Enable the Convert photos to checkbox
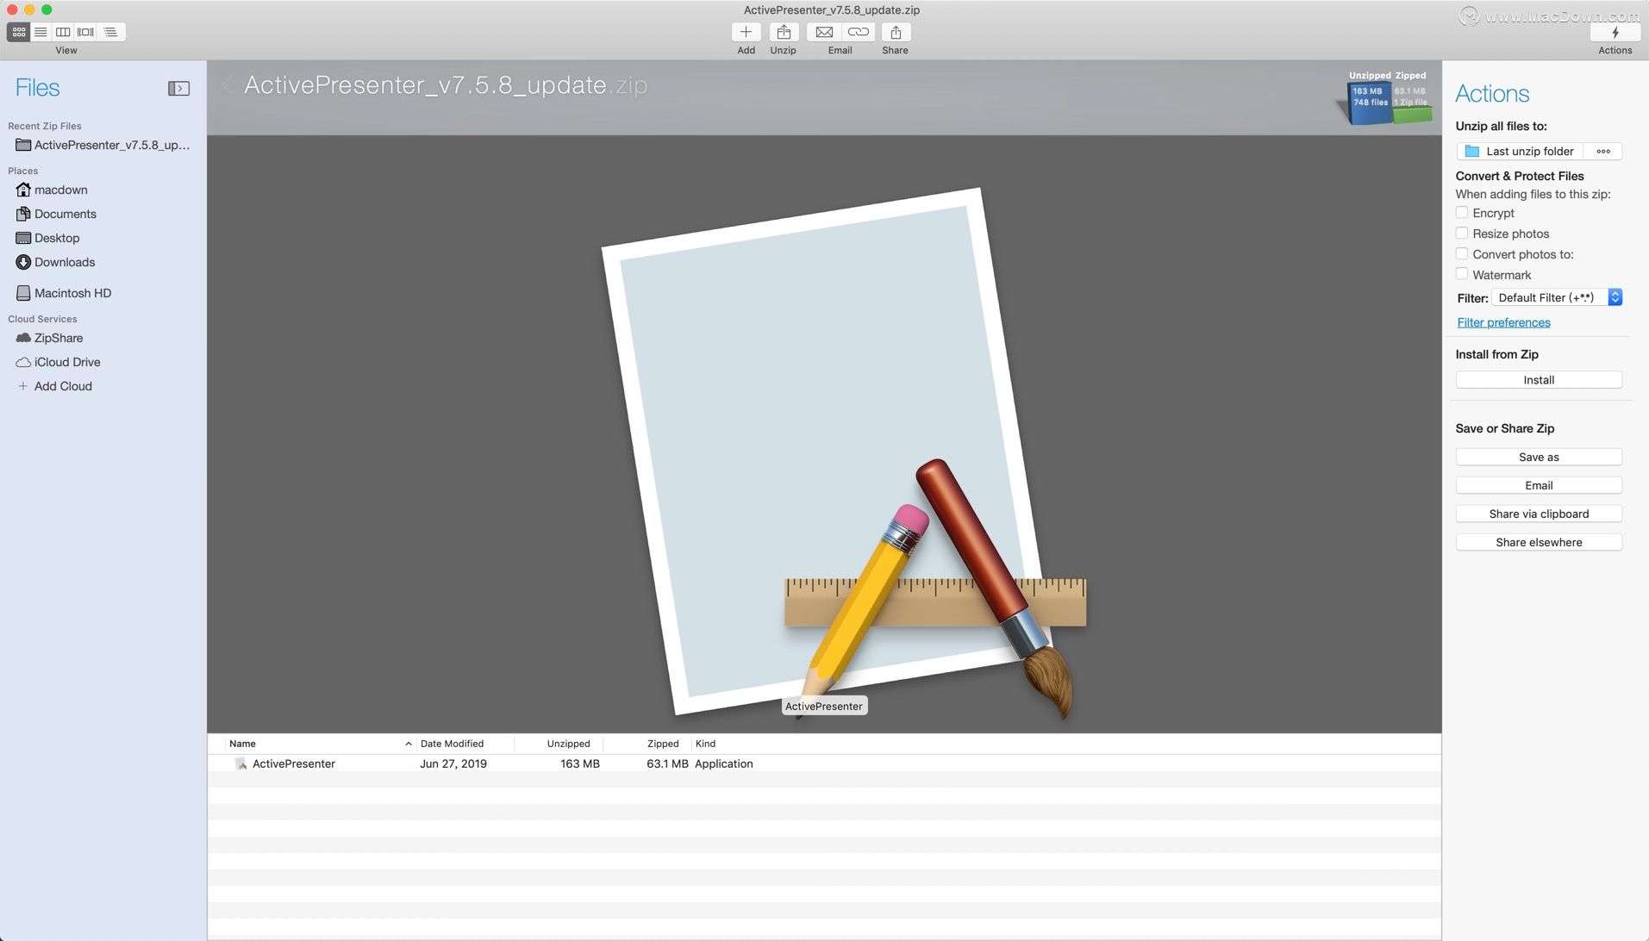The width and height of the screenshot is (1649, 941). (1462, 253)
